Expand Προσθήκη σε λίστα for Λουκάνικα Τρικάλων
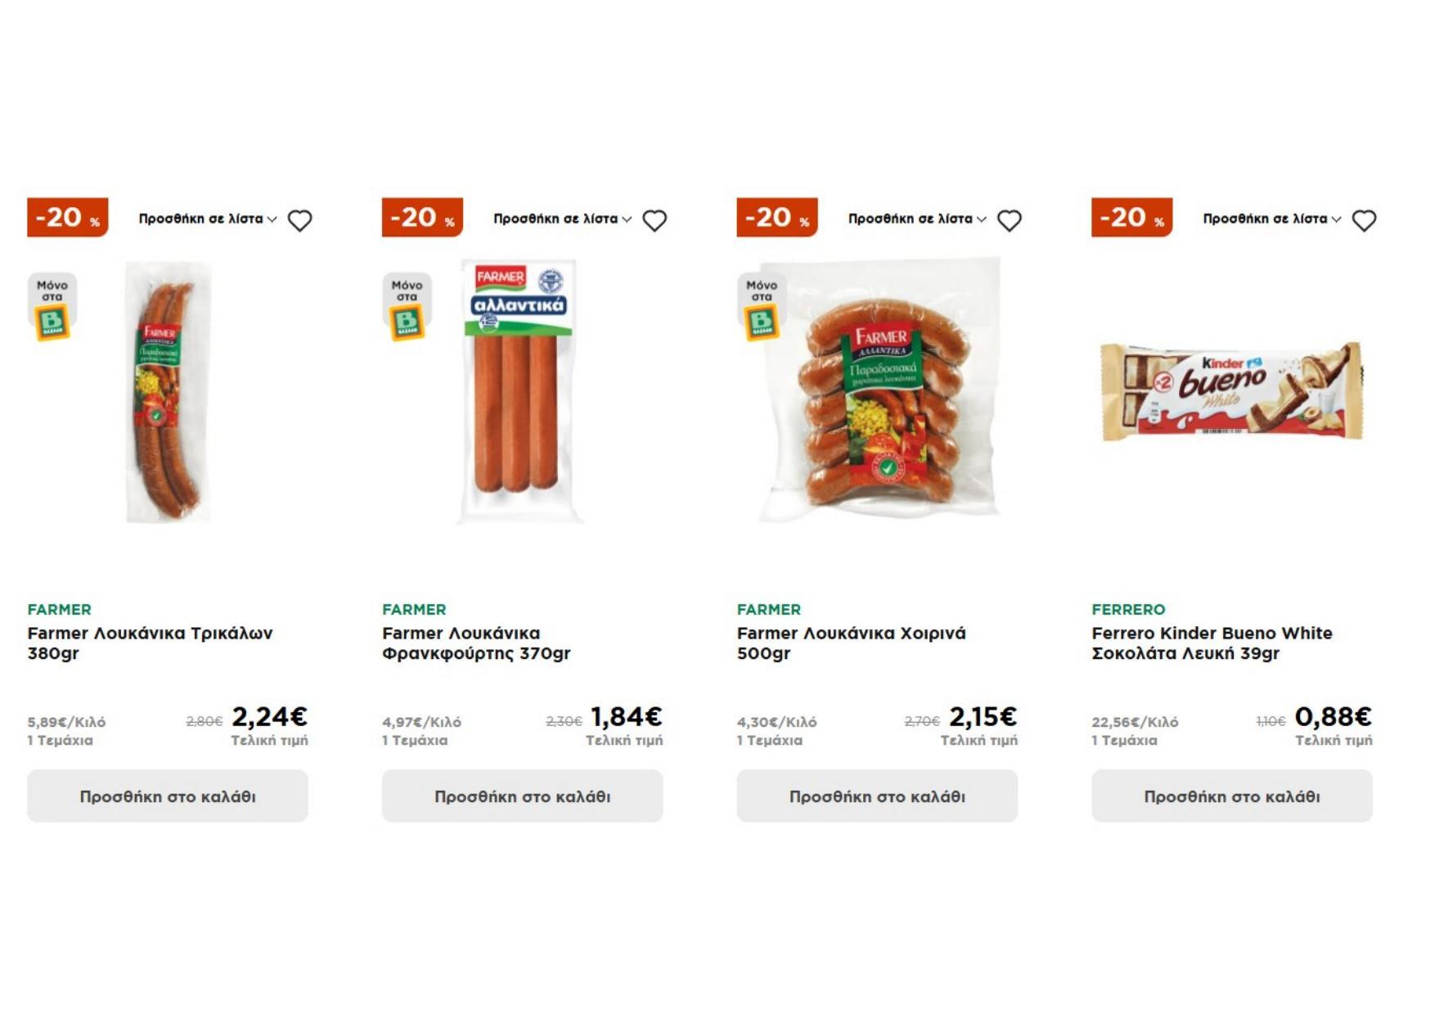 (x=208, y=219)
